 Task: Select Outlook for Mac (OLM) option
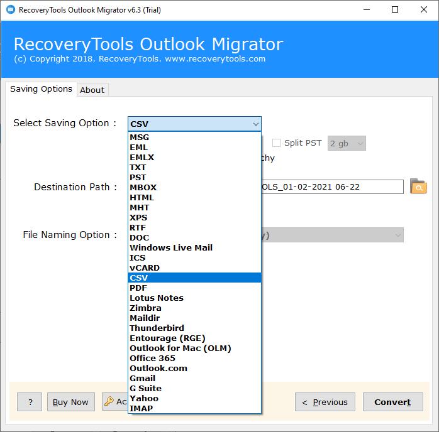tap(194, 348)
